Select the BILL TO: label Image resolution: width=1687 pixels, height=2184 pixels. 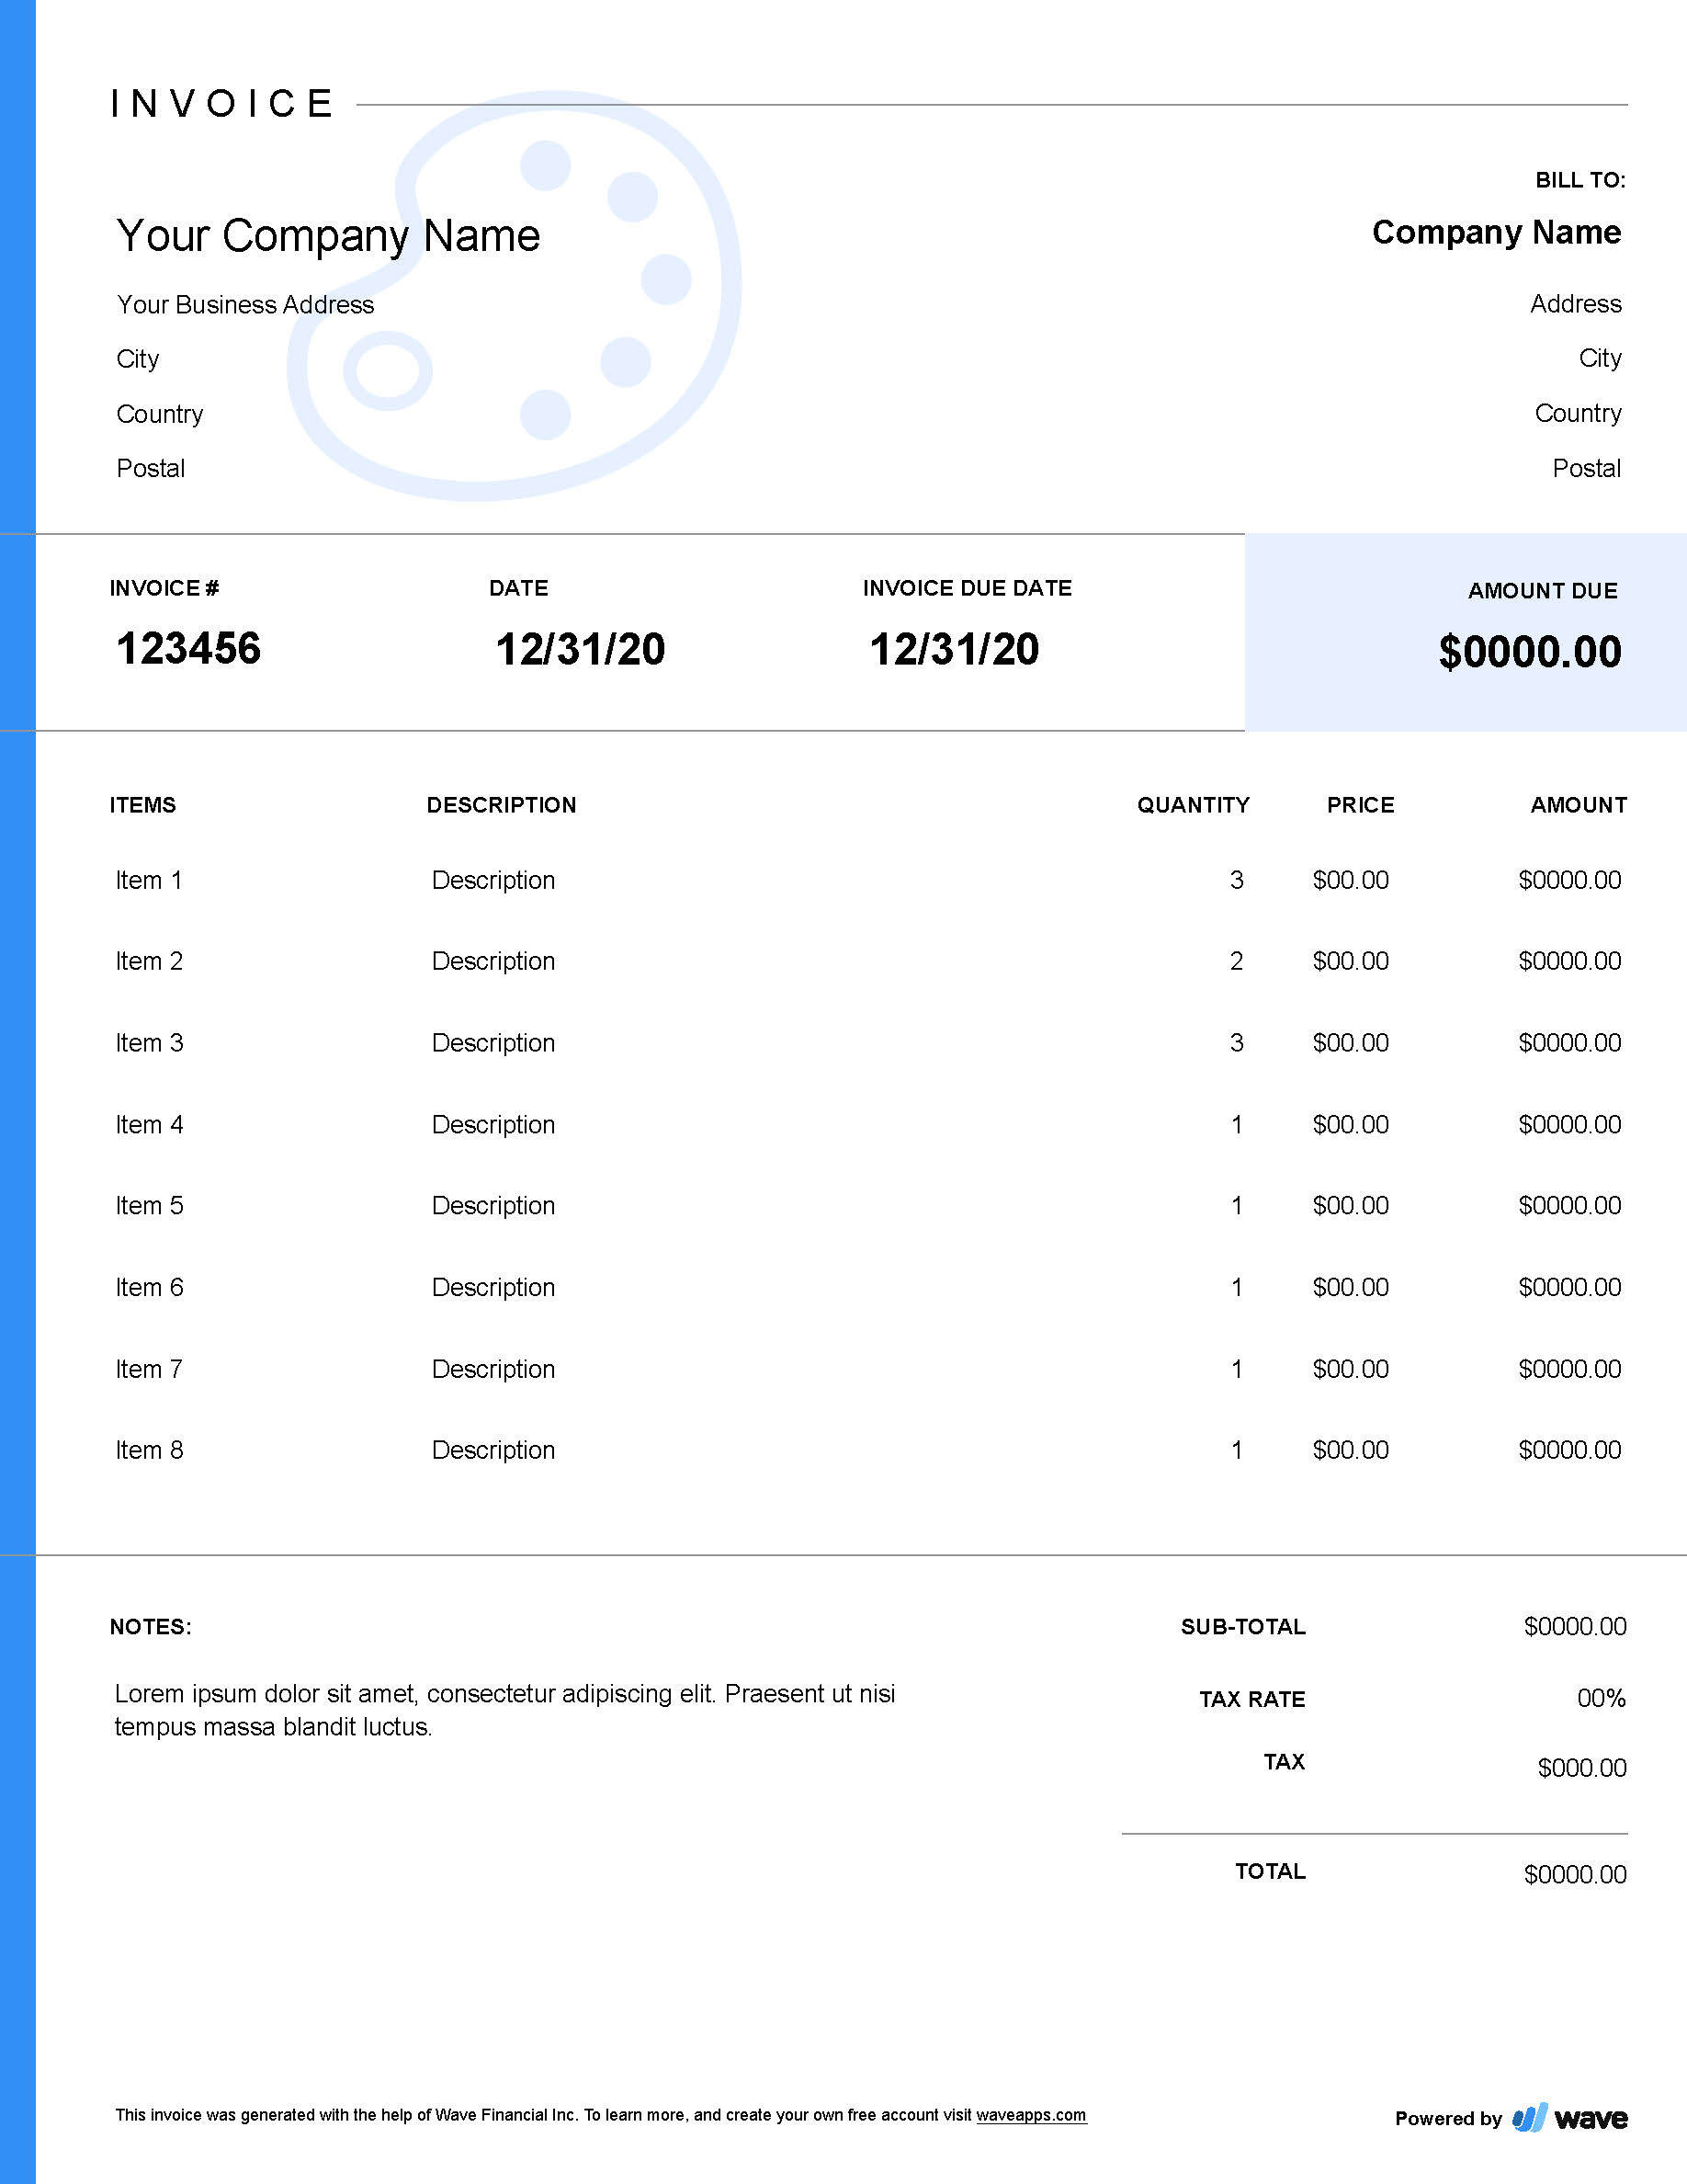pyautogui.click(x=1580, y=180)
